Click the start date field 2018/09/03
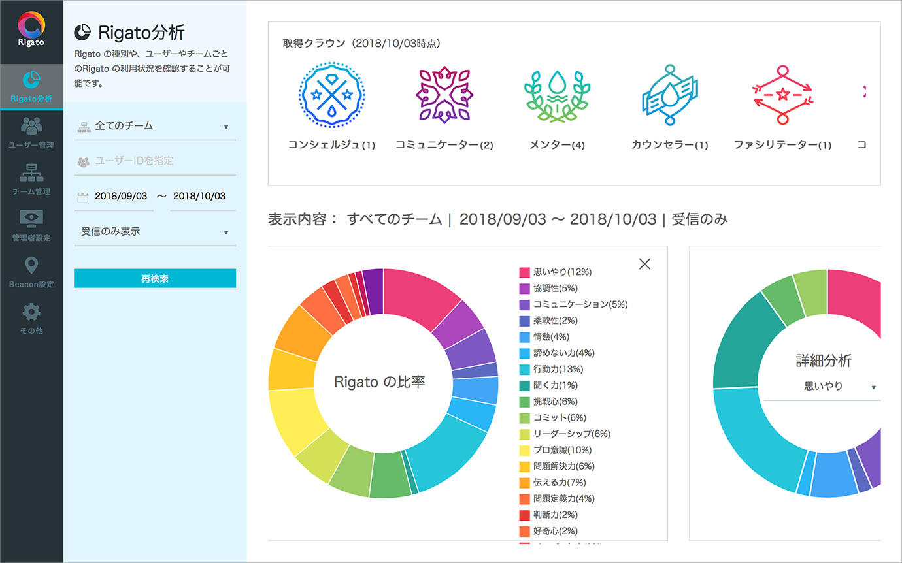The width and height of the screenshot is (902, 563). [x=121, y=196]
